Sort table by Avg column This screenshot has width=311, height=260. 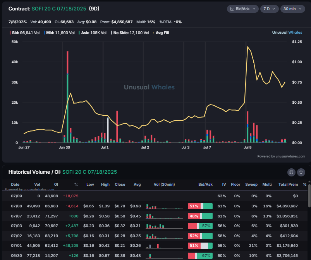tap(137, 185)
